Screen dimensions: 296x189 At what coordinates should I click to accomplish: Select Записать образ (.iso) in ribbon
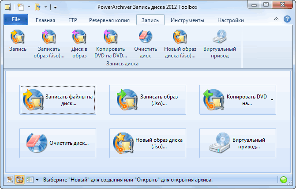[x=49, y=44]
